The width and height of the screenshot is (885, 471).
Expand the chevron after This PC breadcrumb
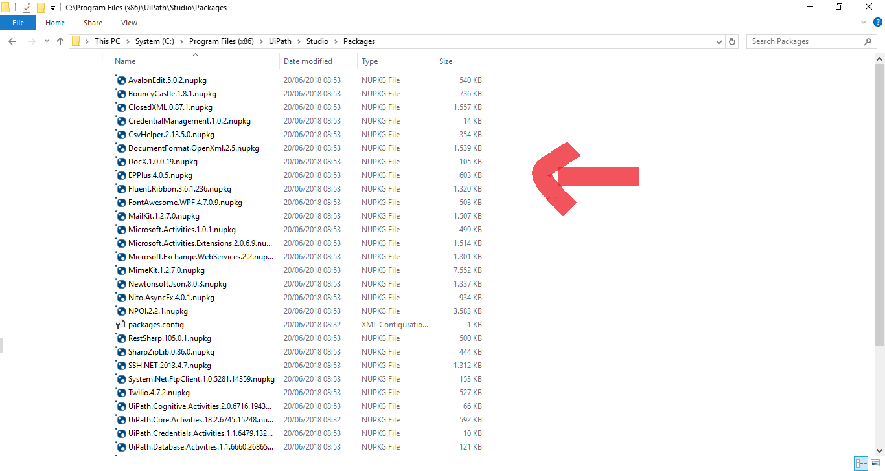click(128, 41)
